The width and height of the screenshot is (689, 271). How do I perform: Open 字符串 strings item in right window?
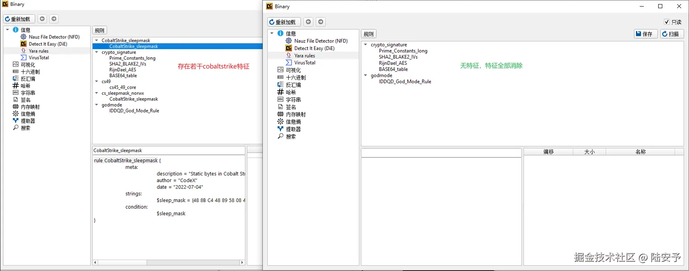coord(293,100)
